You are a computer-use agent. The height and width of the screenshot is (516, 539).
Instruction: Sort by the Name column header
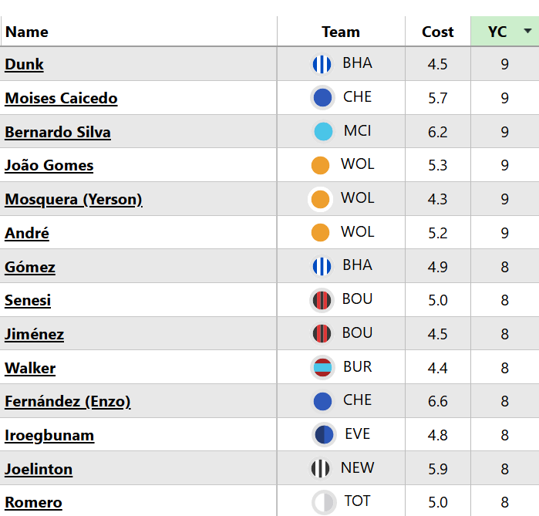27,32
